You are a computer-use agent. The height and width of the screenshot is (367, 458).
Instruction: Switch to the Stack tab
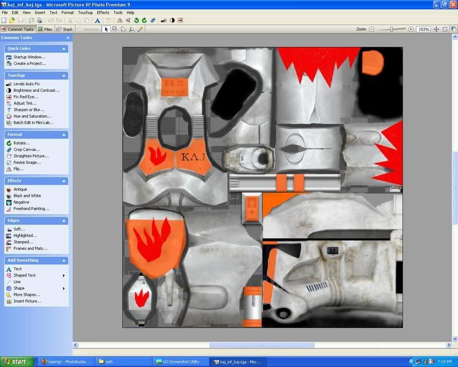65,29
